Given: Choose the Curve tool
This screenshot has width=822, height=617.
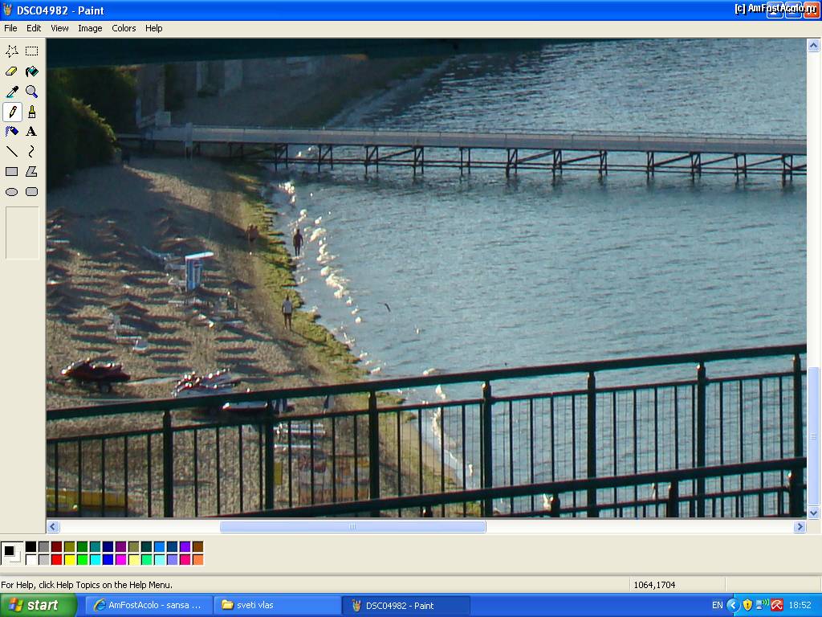Looking at the screenshot, I should point(32,152).
